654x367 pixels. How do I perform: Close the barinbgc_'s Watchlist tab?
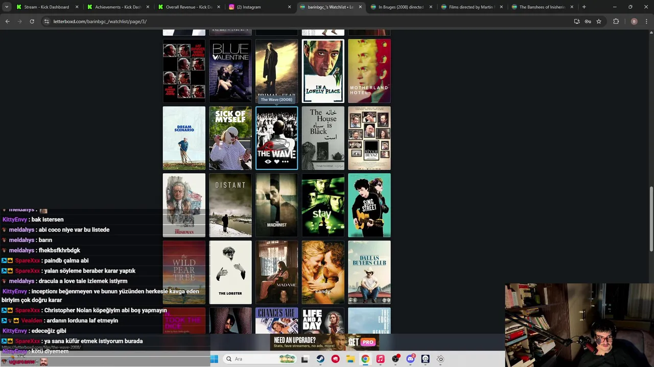tap(360, 7)
